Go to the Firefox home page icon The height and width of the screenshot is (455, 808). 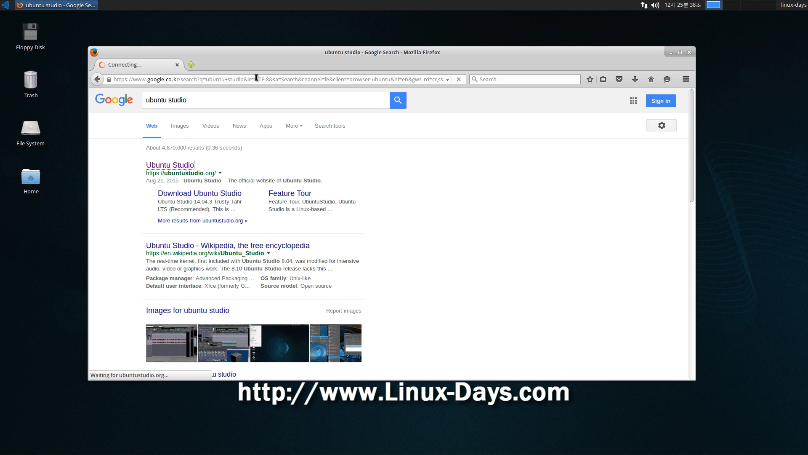tap(651, 79)
